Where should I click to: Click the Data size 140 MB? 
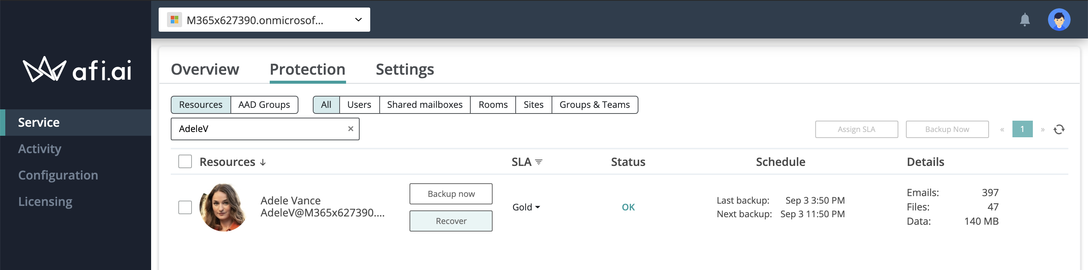coord(981,221)
